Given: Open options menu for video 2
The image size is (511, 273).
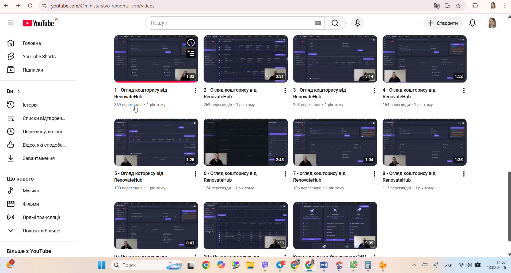Looking at the screenshot, I should click(285, 91).
